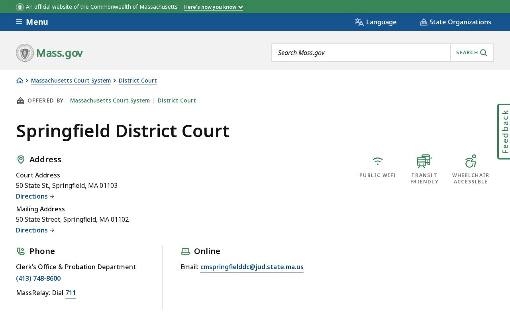Click "50 State St., Springfield, MA 01103" text

click(x=67, y=185)
